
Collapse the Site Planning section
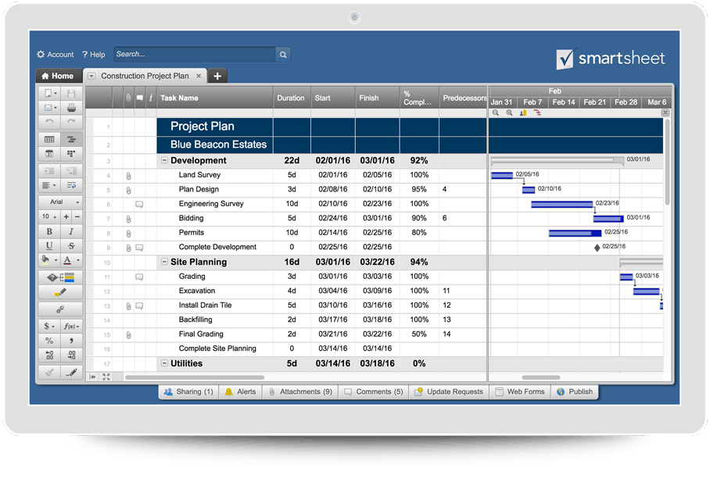[x=164, y=262]
